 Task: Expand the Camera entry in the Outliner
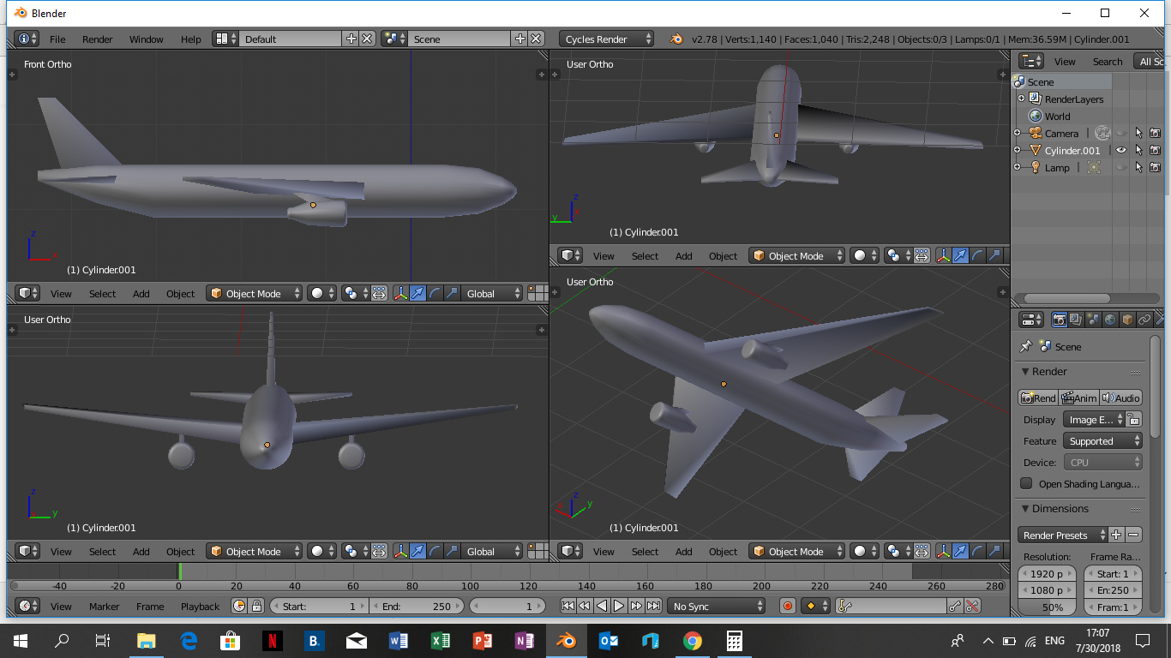[1017, 133]
